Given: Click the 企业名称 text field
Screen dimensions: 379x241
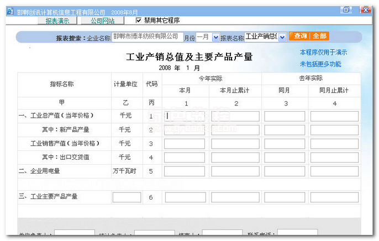Looking at the screenshot, I should pos(148,36).
